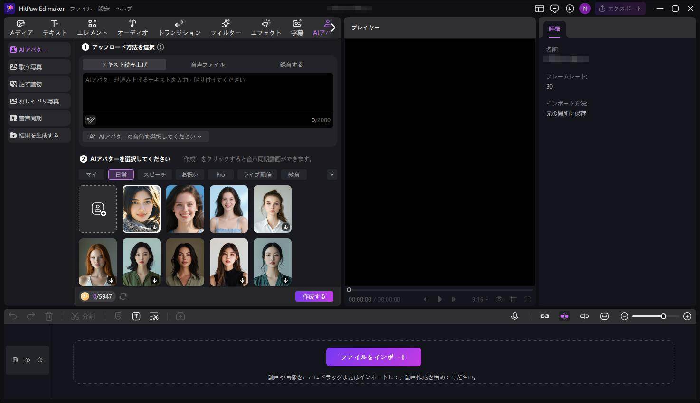This screenshot has height=403, width=700.
Task: Select 結果を生成する in the sidebar
Action: [x=39, y=135]
